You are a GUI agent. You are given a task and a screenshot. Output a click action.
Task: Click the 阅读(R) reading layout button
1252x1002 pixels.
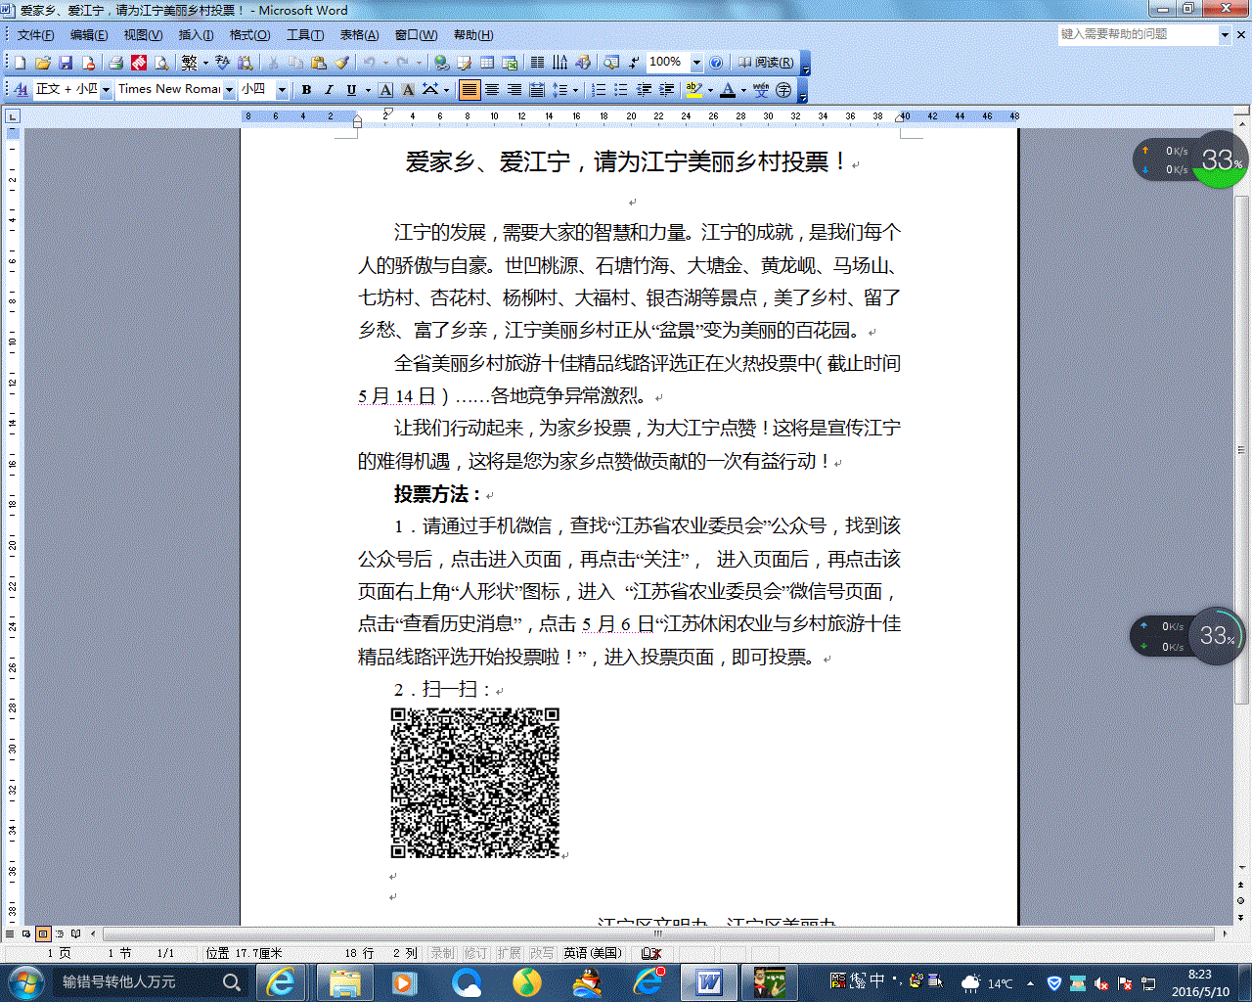click(766, 63)
